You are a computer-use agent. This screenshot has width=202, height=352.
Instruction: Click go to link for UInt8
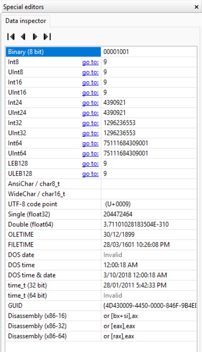click(x=90, y=72)
